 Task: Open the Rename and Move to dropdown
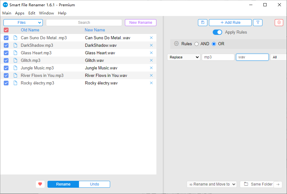[212, 184]
